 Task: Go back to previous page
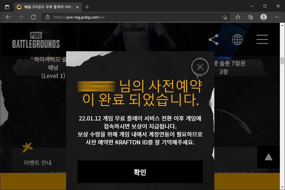(x=8, y=17)
